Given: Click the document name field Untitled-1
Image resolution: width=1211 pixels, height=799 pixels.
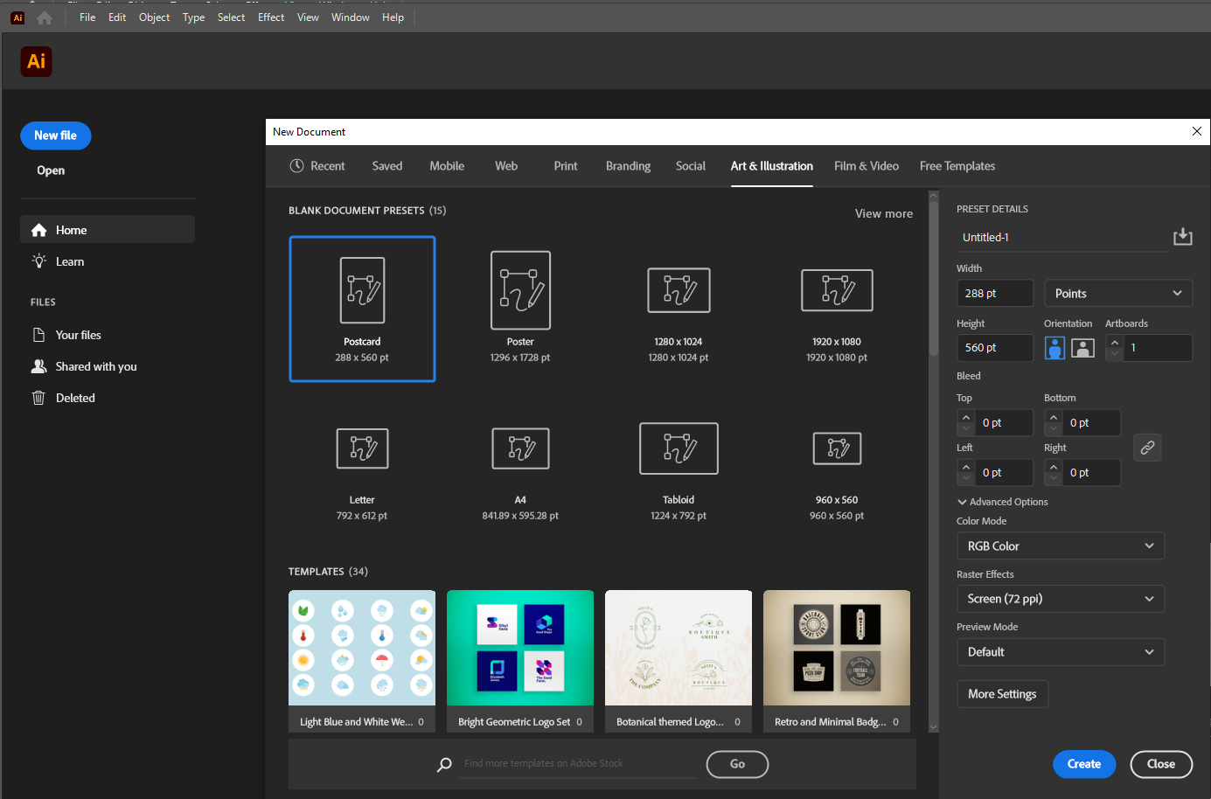Looking at the screenshot, I should pos(1062,238).
